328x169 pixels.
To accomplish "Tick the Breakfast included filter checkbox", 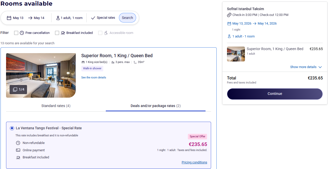I will [x=57, y=33].
